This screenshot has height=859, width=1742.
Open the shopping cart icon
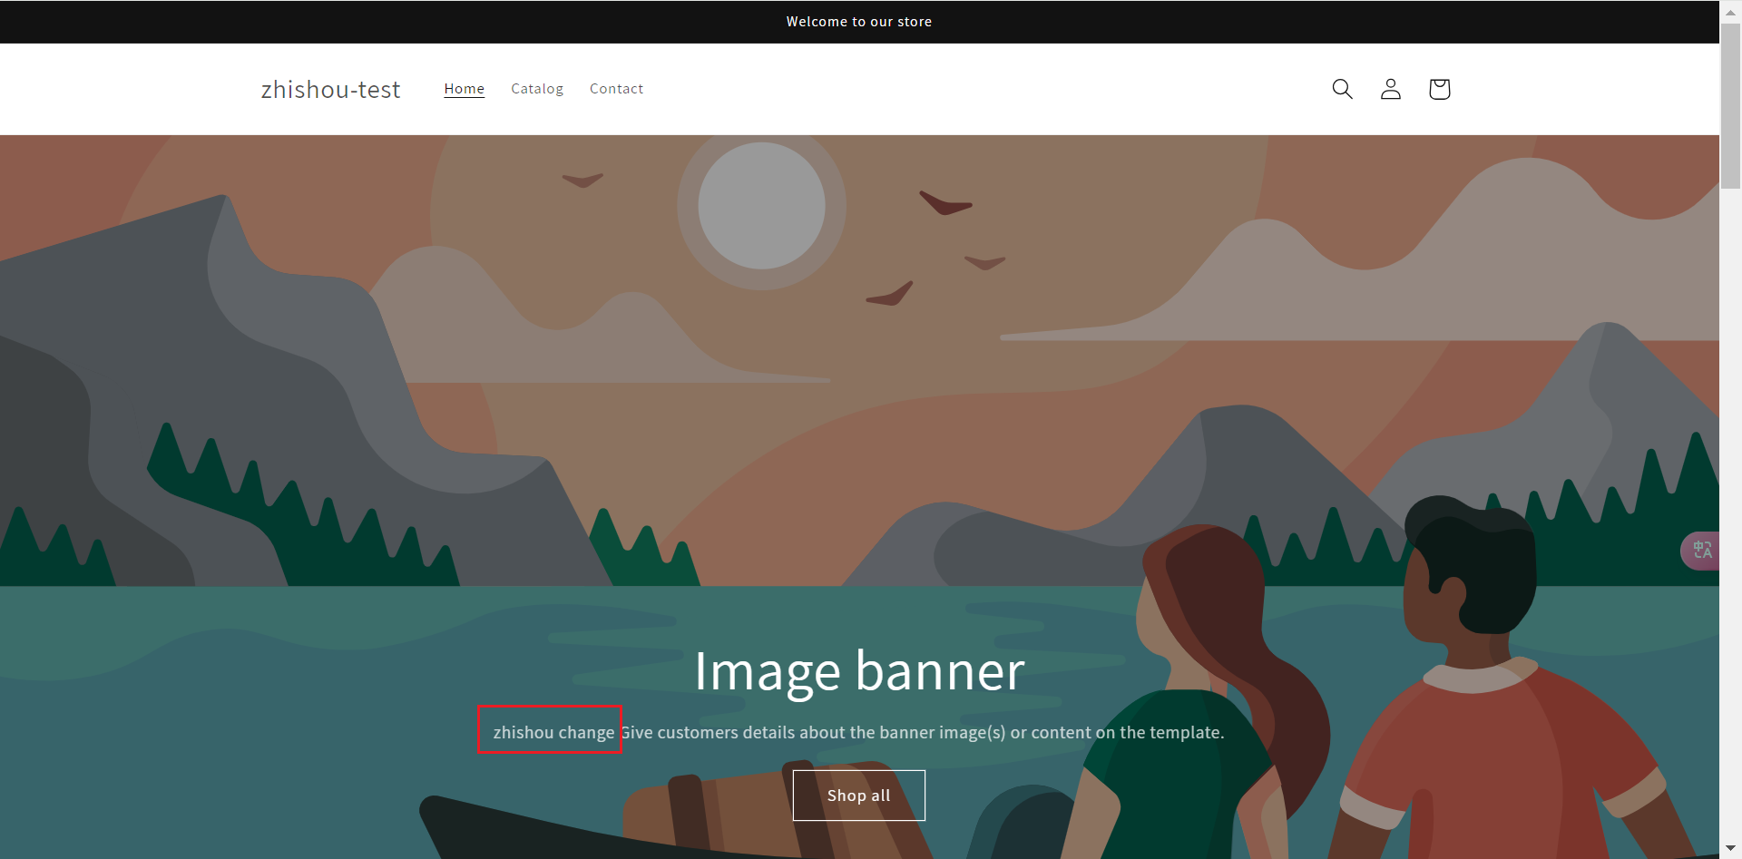click(1439, 89)
